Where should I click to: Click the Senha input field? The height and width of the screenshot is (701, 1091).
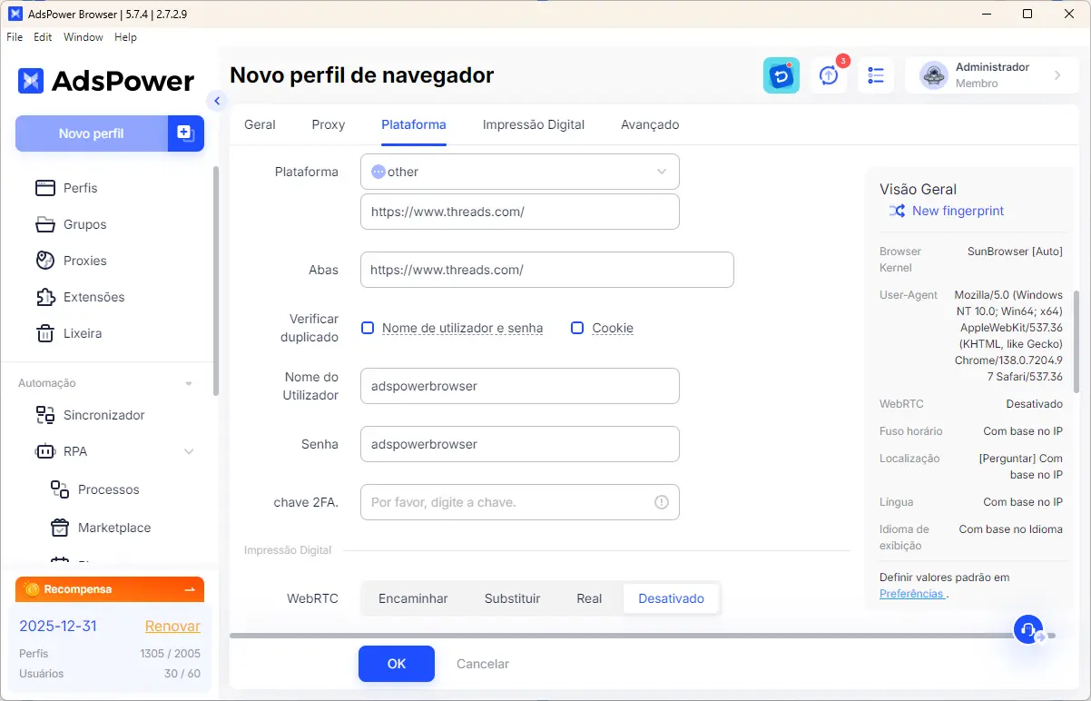tap(520, 444)
